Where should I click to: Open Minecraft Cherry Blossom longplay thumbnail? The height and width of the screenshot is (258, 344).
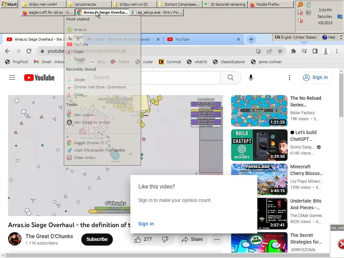(x=259, y=179)
